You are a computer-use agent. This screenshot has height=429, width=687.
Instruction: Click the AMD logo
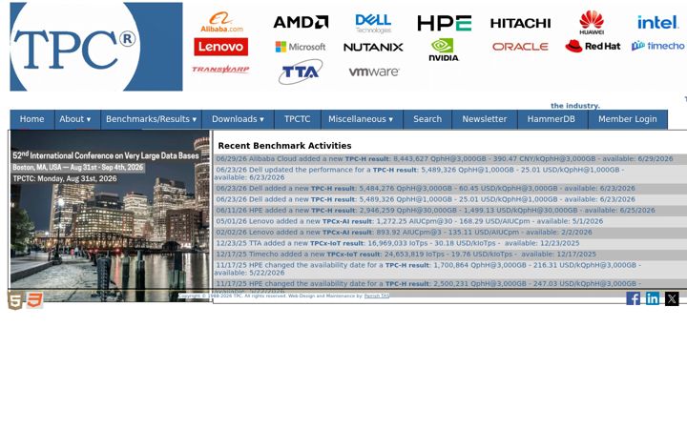click(301, 22)
